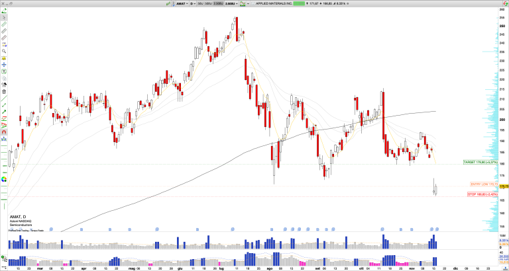Open the AMAT symbol dropdown
This screenshot has width=509, height=271.
click(x=181, y=3)
